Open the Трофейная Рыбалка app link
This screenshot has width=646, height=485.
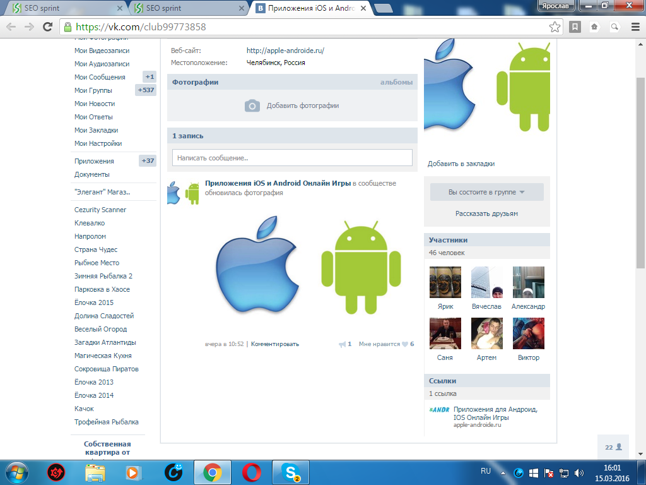(106, 422)
